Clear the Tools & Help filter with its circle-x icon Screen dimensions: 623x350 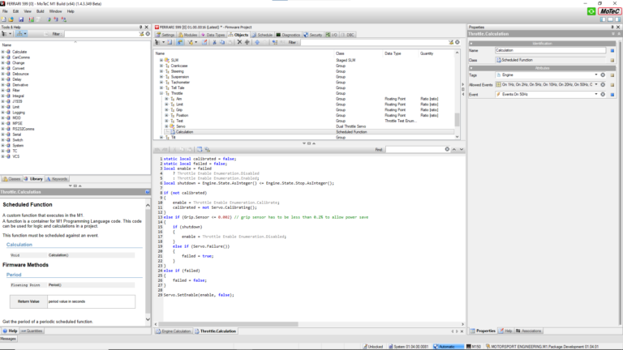tap(148, 34)
